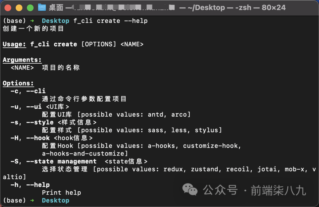This screenshot has width=319, height=207.
Task: Click the 'customize-hook,' value text
Action: pos(212,146)
